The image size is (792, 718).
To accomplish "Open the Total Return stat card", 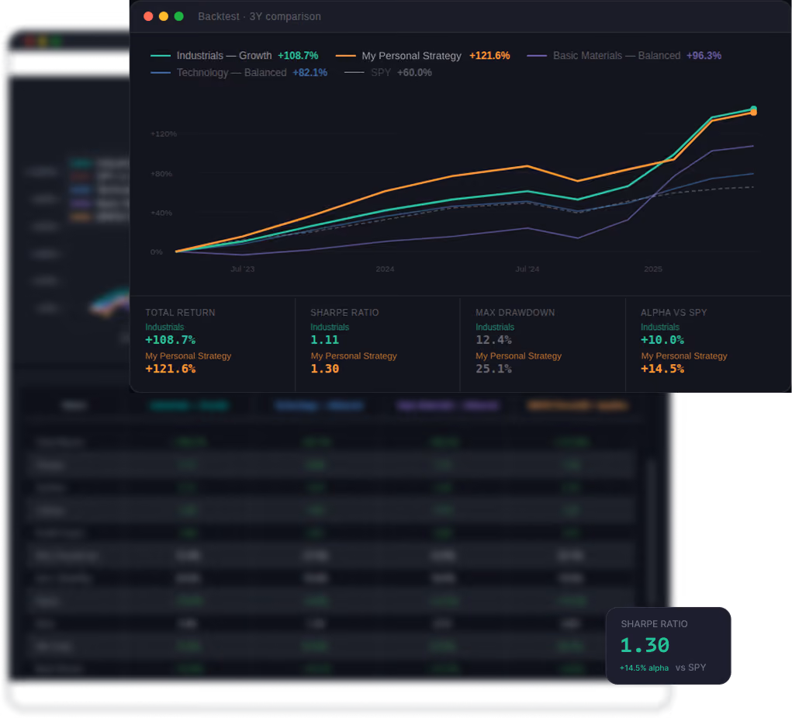I will [213, 344].
